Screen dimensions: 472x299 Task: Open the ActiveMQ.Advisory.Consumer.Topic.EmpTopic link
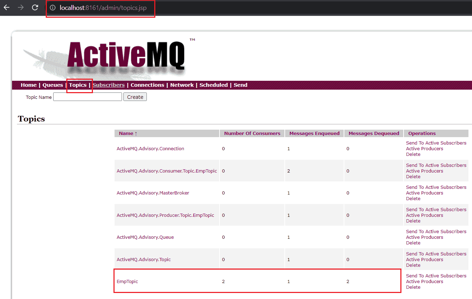[x=167, y=171]
